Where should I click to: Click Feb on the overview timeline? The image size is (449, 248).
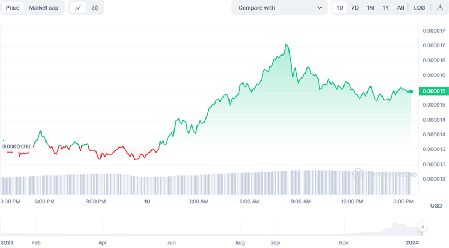click(x=36, y=242)
